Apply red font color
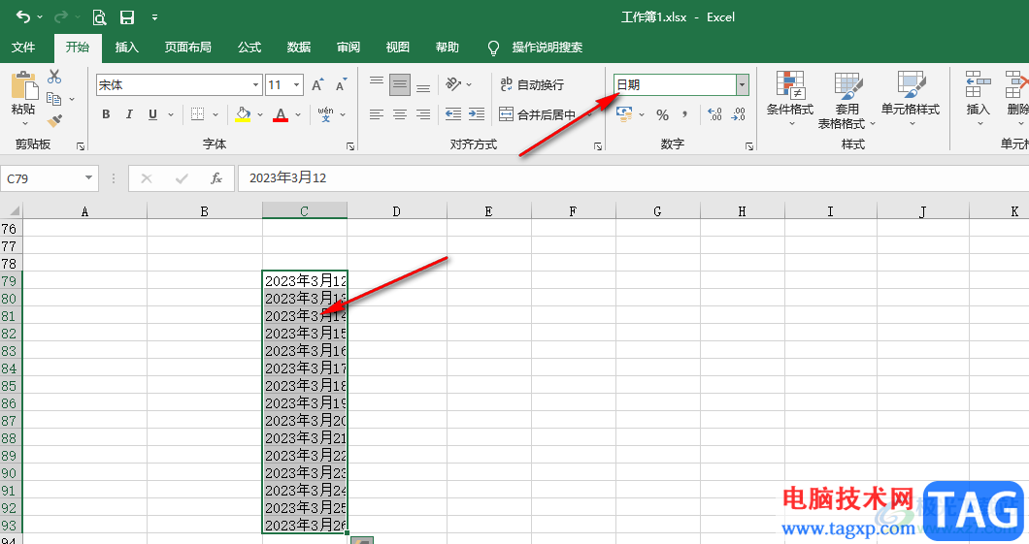The width and height of the screenshot is (1029, 544). 281,114
